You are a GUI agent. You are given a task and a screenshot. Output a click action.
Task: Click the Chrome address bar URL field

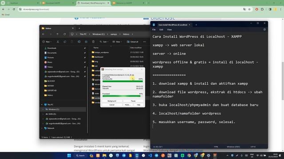[x=130, y=9]
